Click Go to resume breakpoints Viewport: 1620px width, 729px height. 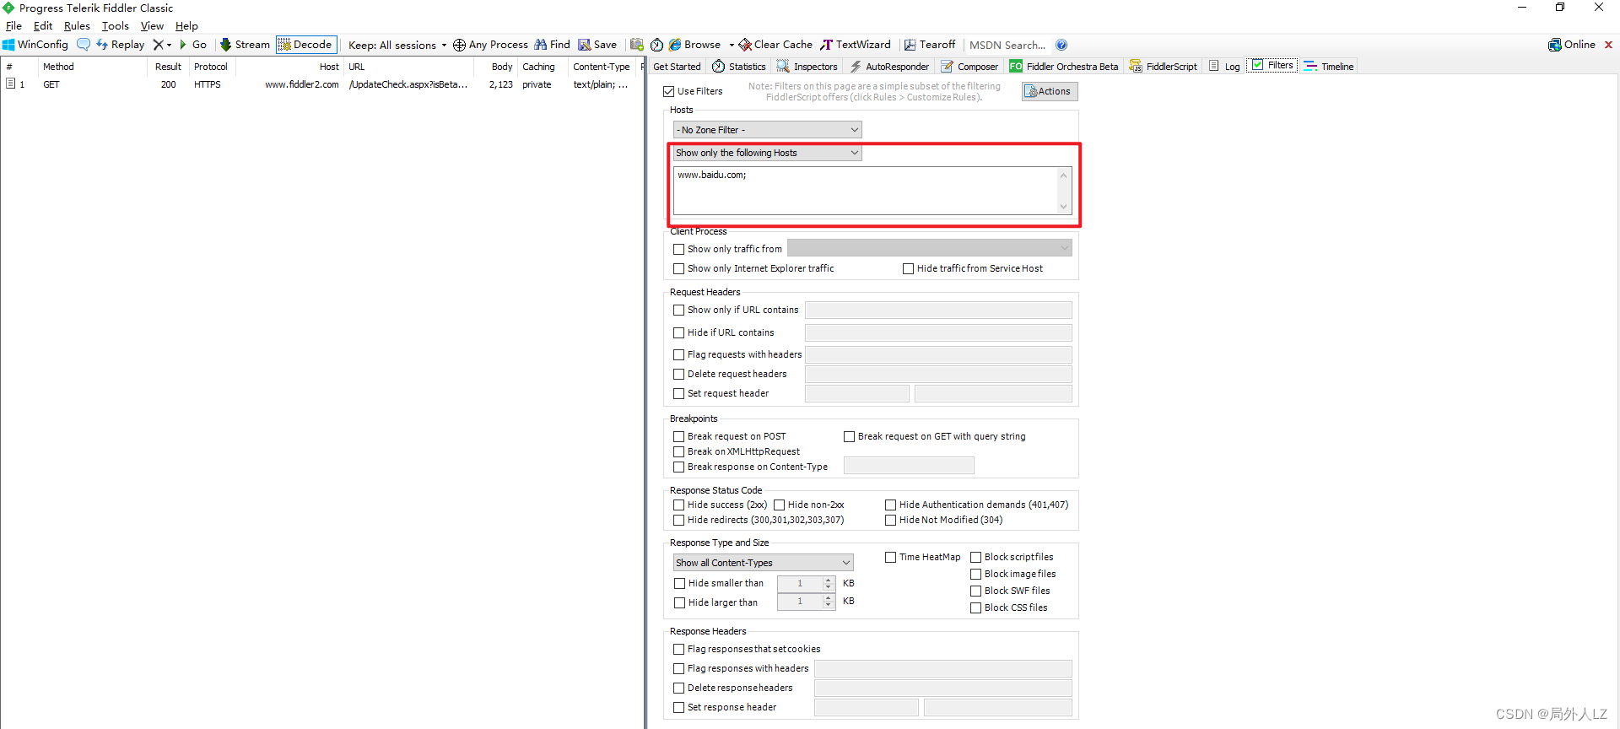(x=193, y=45)
